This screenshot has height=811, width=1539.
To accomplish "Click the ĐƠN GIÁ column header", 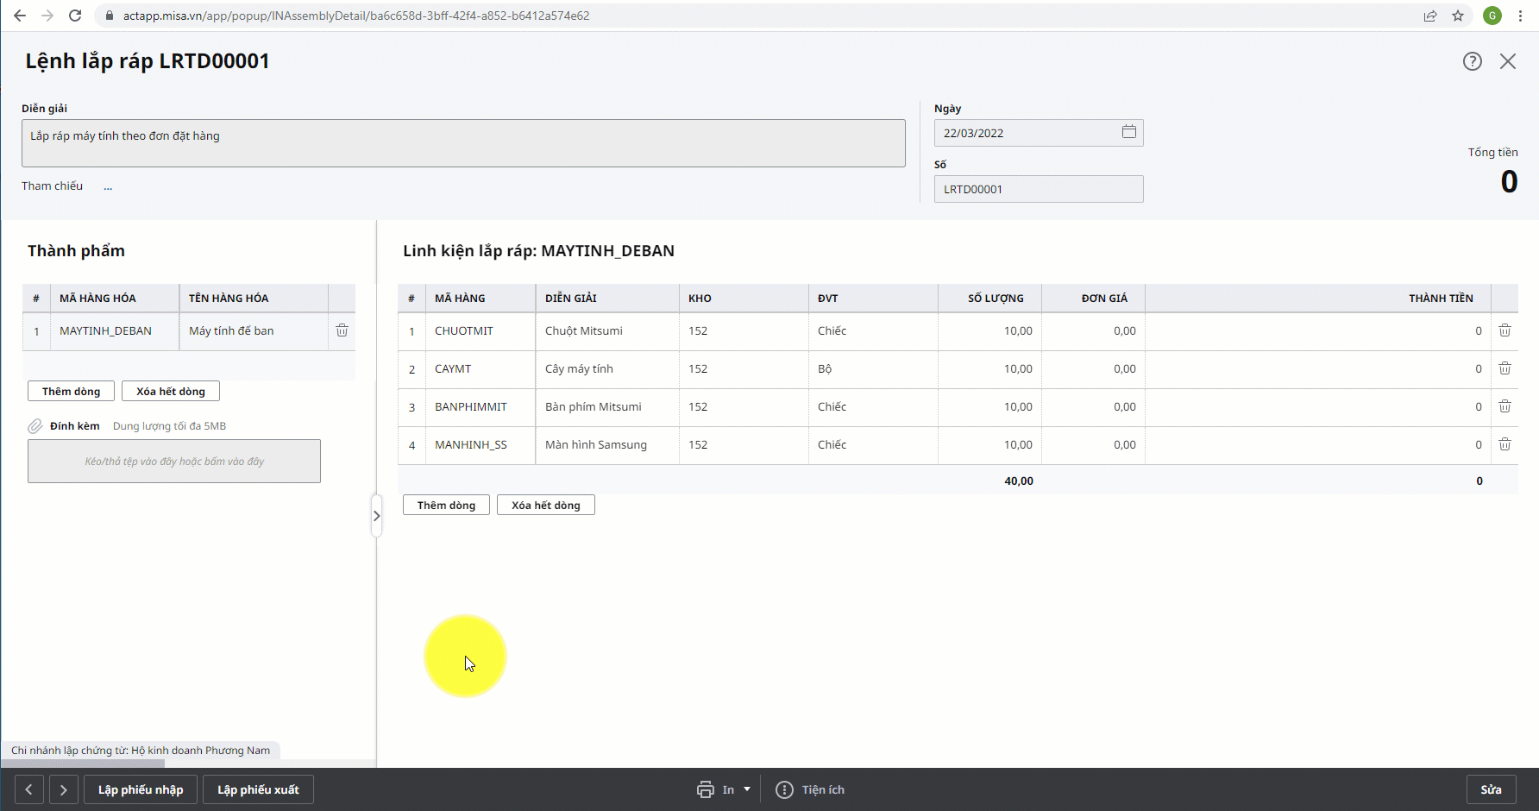I will coord(1093,299).
